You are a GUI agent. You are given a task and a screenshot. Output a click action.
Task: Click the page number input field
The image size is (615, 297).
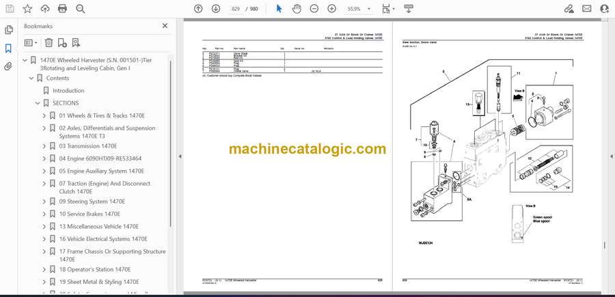(x=236, y=9)
